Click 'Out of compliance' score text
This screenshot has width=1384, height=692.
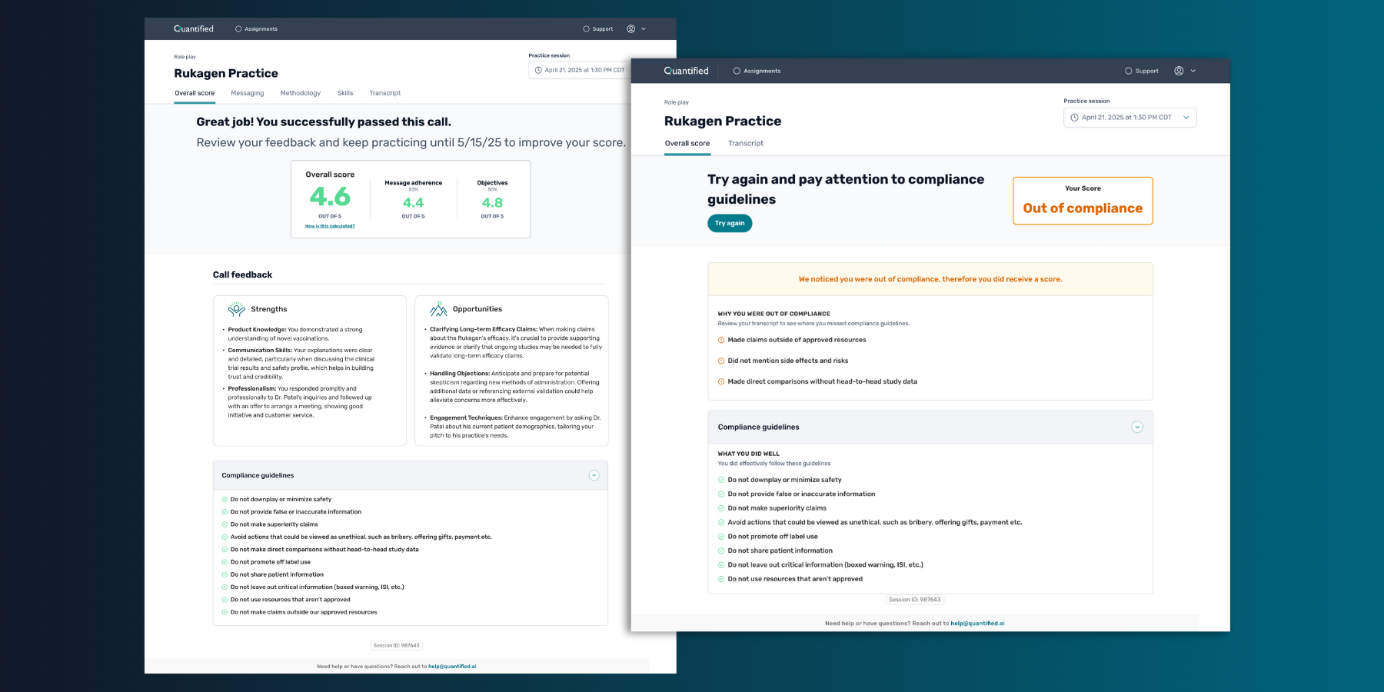[x=1083, y=208]
